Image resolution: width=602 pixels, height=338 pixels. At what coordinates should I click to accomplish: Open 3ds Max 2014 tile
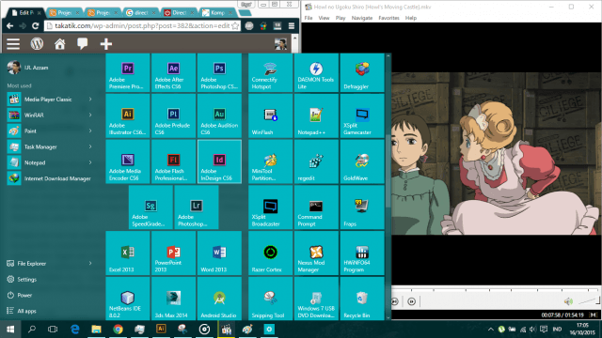click(173, 299)
